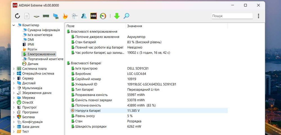
Task: Select the Конфігурація tree item
Action: [32, 122]
